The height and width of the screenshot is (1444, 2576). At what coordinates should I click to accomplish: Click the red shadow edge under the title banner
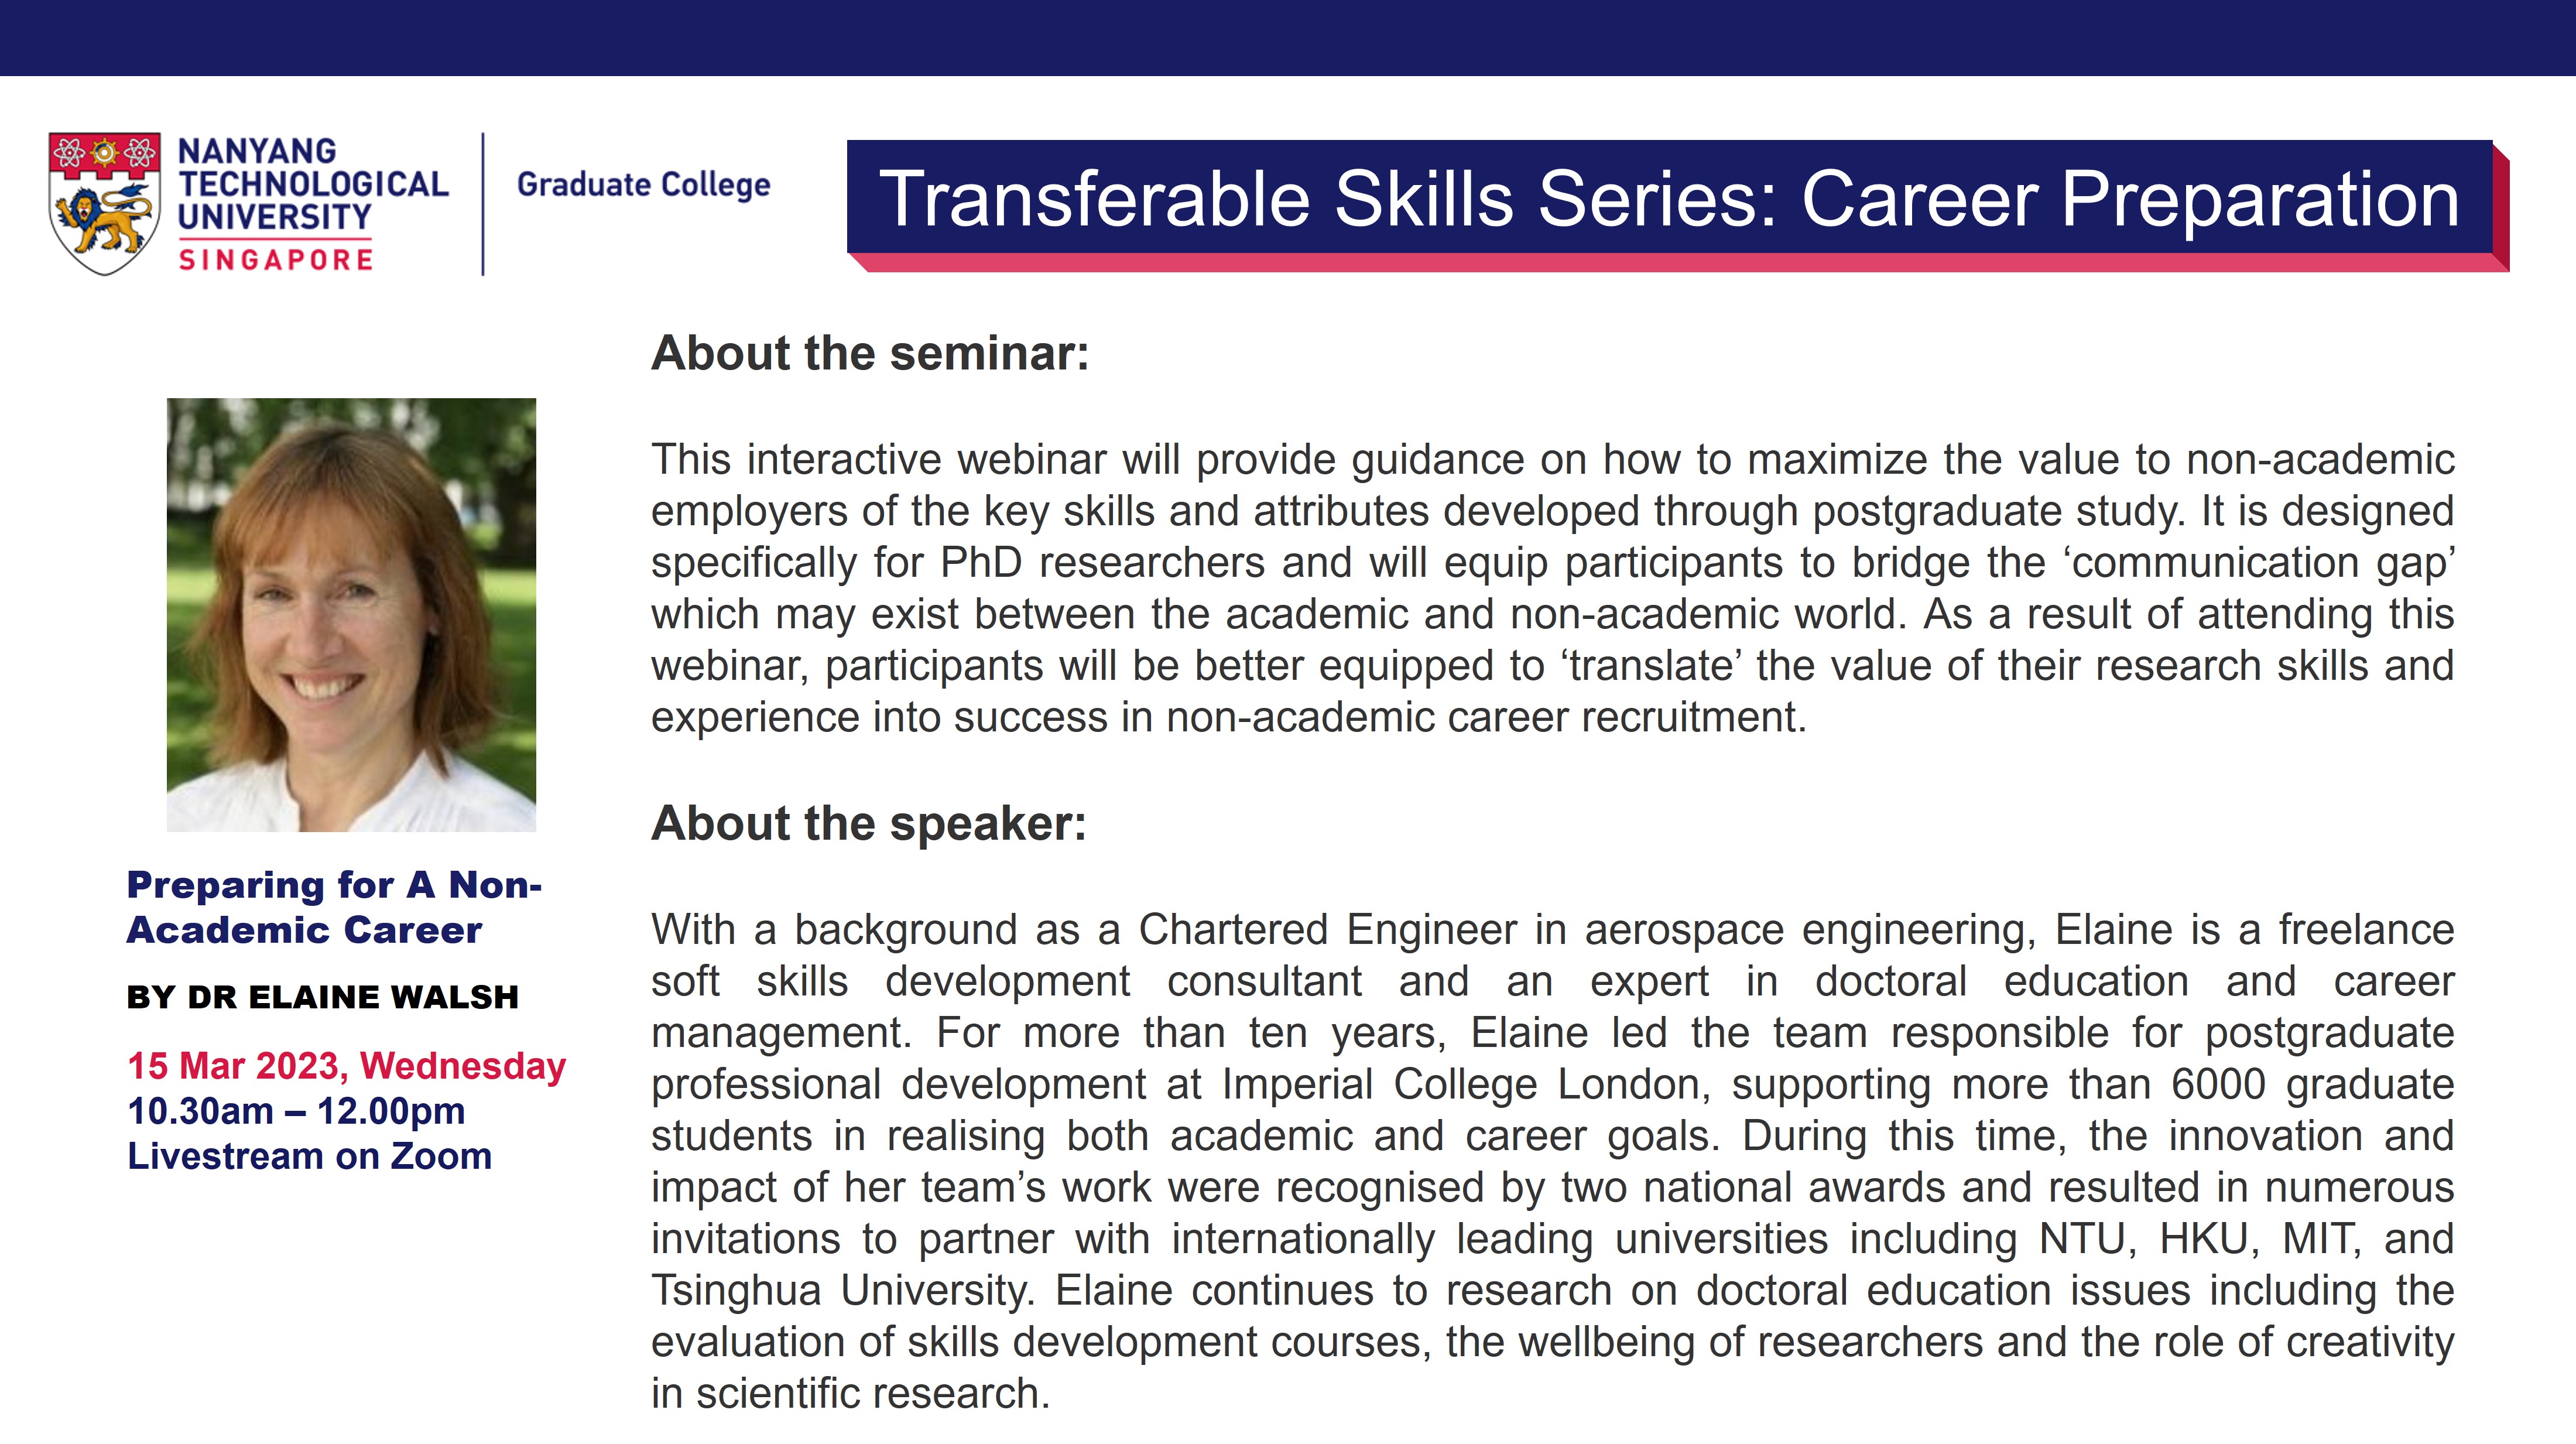pos(1680,263)
